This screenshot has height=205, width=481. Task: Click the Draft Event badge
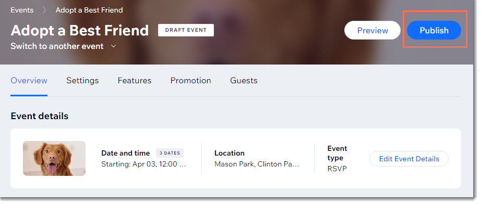pos(186,30)
